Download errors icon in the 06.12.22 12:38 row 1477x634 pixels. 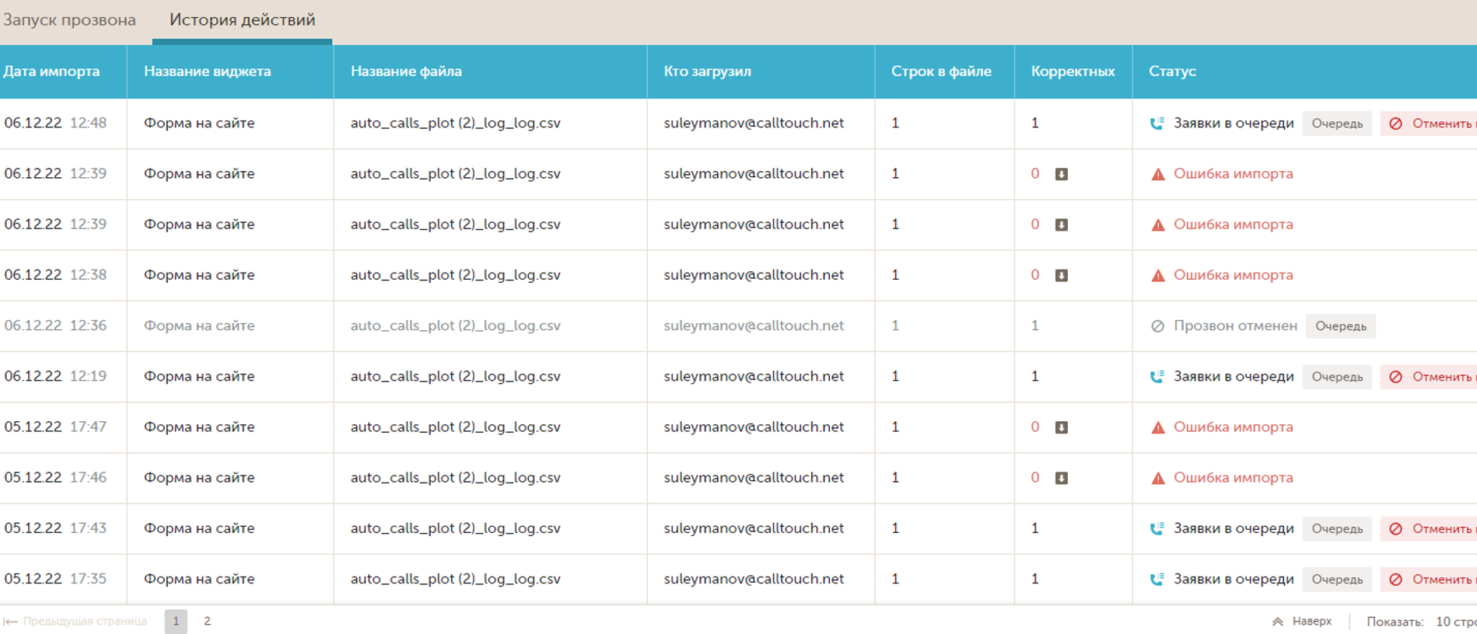pyautogui.click(x=1061, y=275)
